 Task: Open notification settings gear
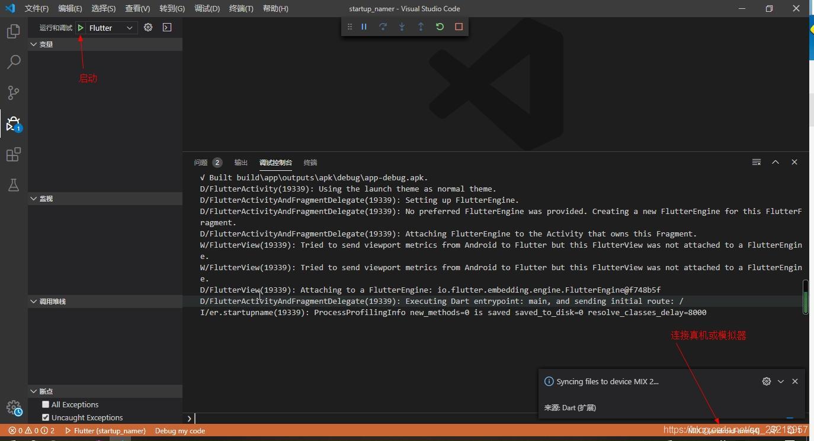click(767, 381)
